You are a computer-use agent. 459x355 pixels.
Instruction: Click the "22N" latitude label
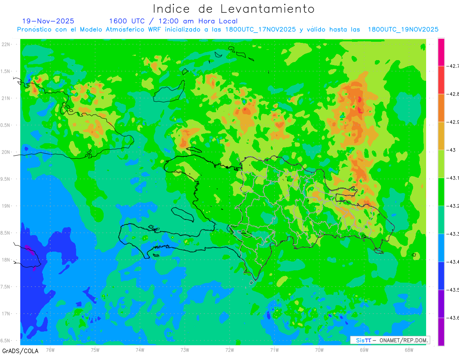click(6, 44)
